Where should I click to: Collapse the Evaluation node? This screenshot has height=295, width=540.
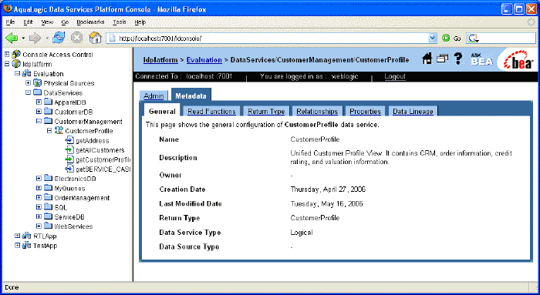coord(17,73)
